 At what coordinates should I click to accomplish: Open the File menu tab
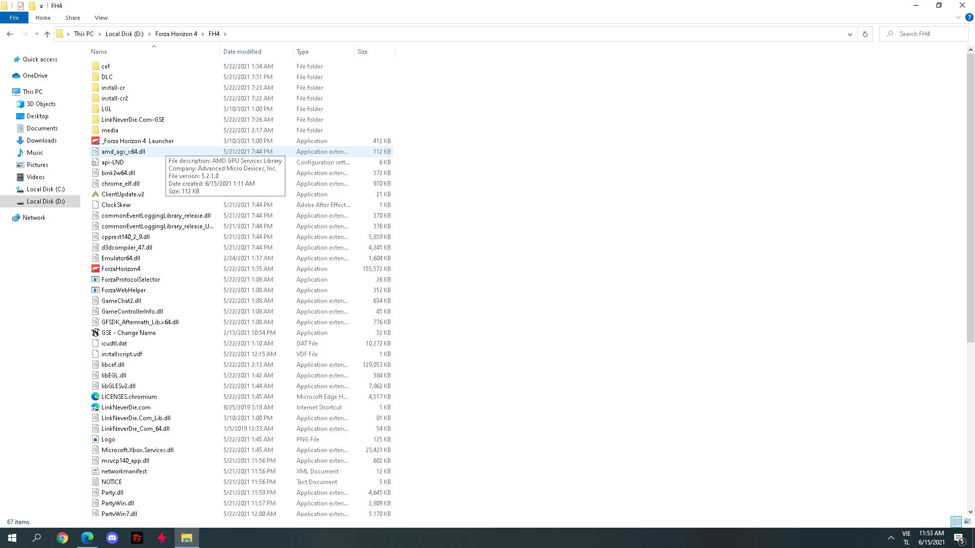pyautogui.click(x=14, y=18)
